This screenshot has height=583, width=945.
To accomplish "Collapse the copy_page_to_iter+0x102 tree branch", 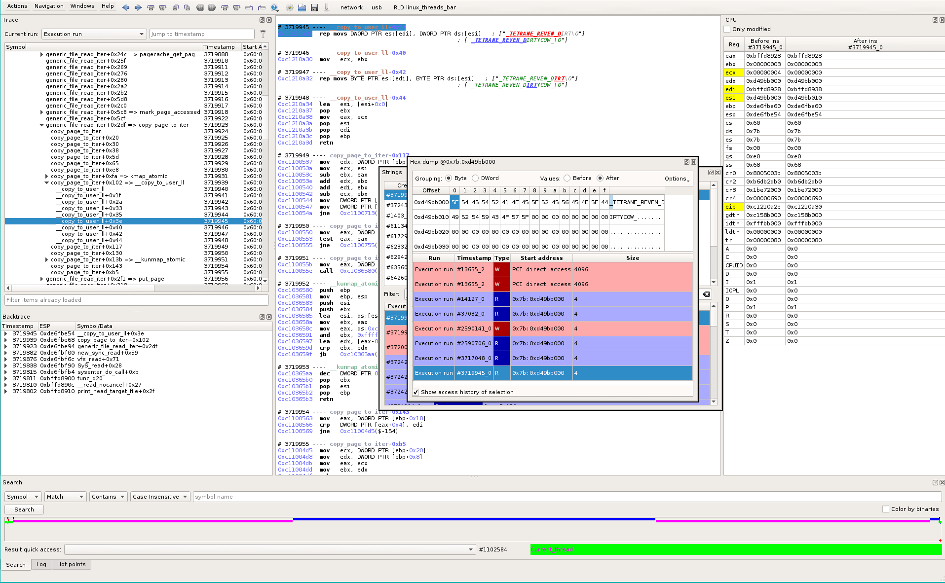I will point(46,182).
